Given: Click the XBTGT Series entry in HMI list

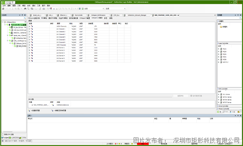Looking at the screenshot, I should pos(227,102).
